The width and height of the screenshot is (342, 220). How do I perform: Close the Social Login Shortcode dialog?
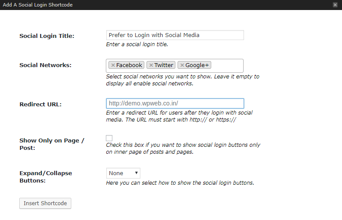335,5
